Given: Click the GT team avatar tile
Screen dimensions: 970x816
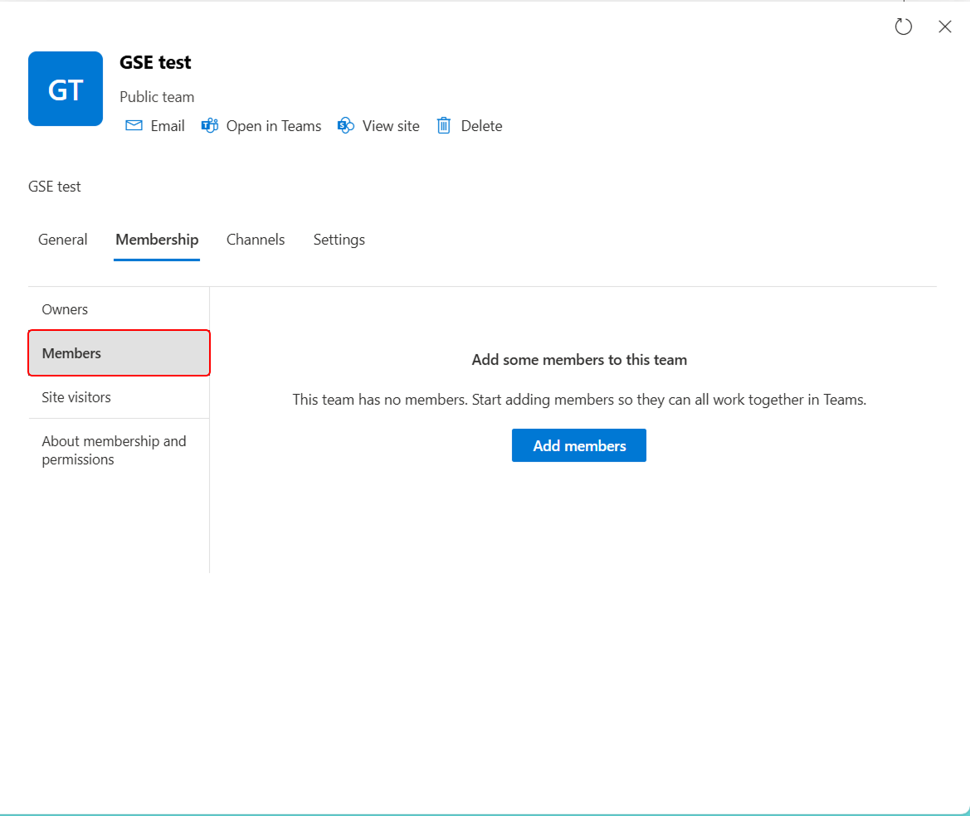Looking at the screenshot, I should tap(65, 89).
